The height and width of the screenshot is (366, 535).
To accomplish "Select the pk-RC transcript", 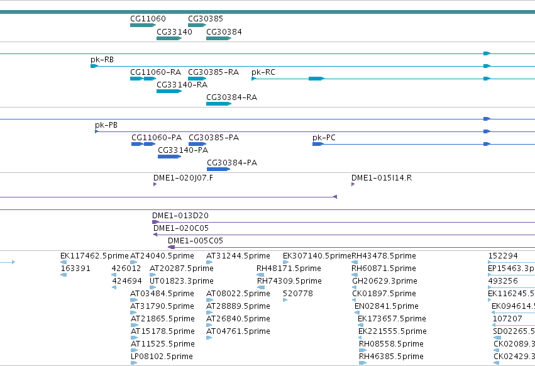I will pyautogui.click(x=393, y=79).
